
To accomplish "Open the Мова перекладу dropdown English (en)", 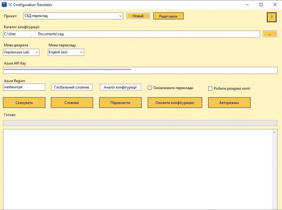I will point(66,52).
